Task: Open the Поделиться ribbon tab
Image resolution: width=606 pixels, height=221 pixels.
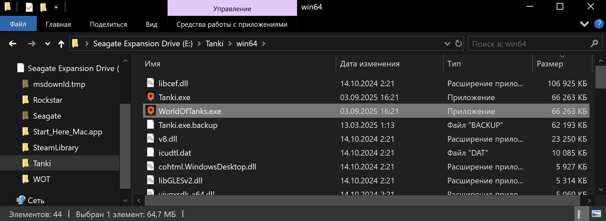Action: (108, 24)
